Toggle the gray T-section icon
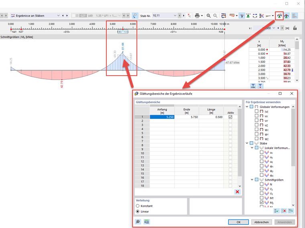 [x=242, y=16]
